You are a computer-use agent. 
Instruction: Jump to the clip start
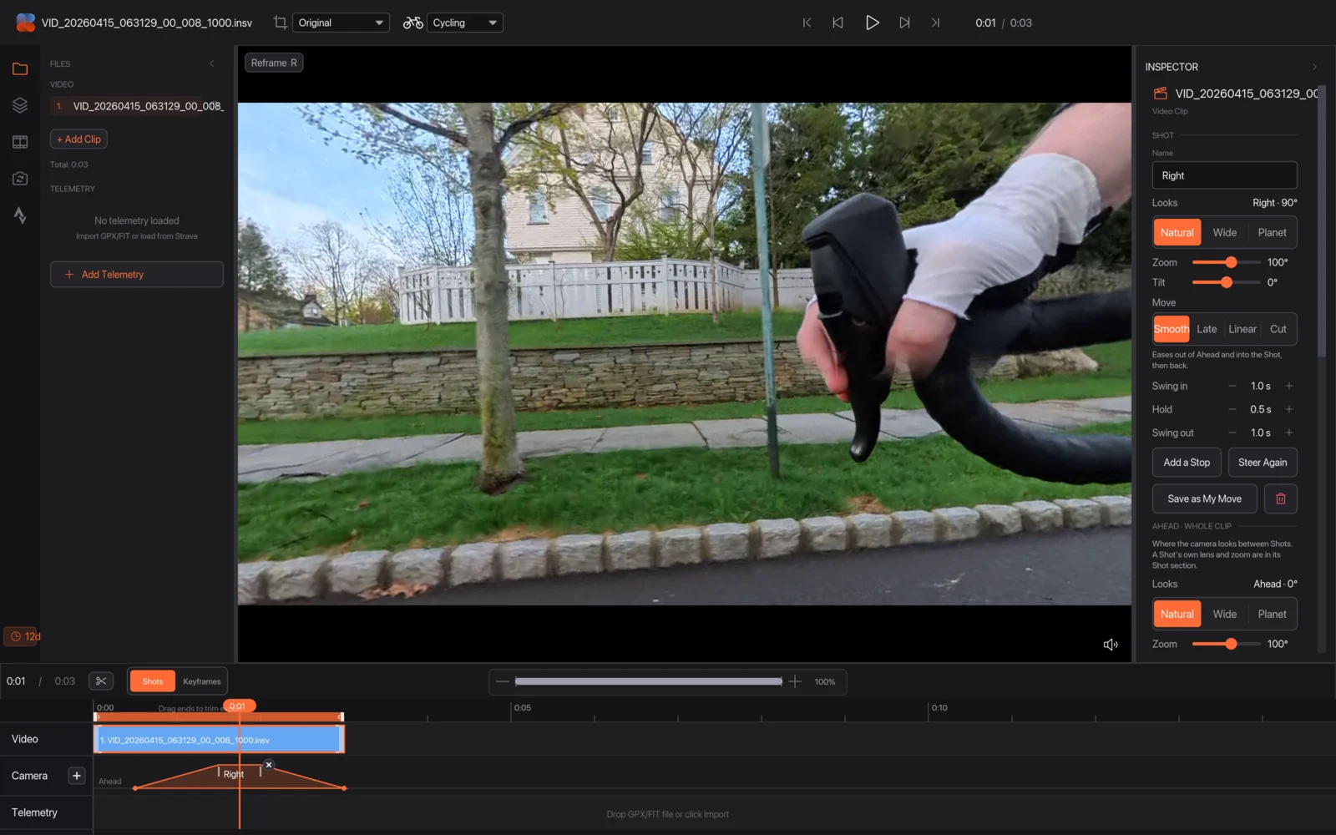click(x=807, y=23)
